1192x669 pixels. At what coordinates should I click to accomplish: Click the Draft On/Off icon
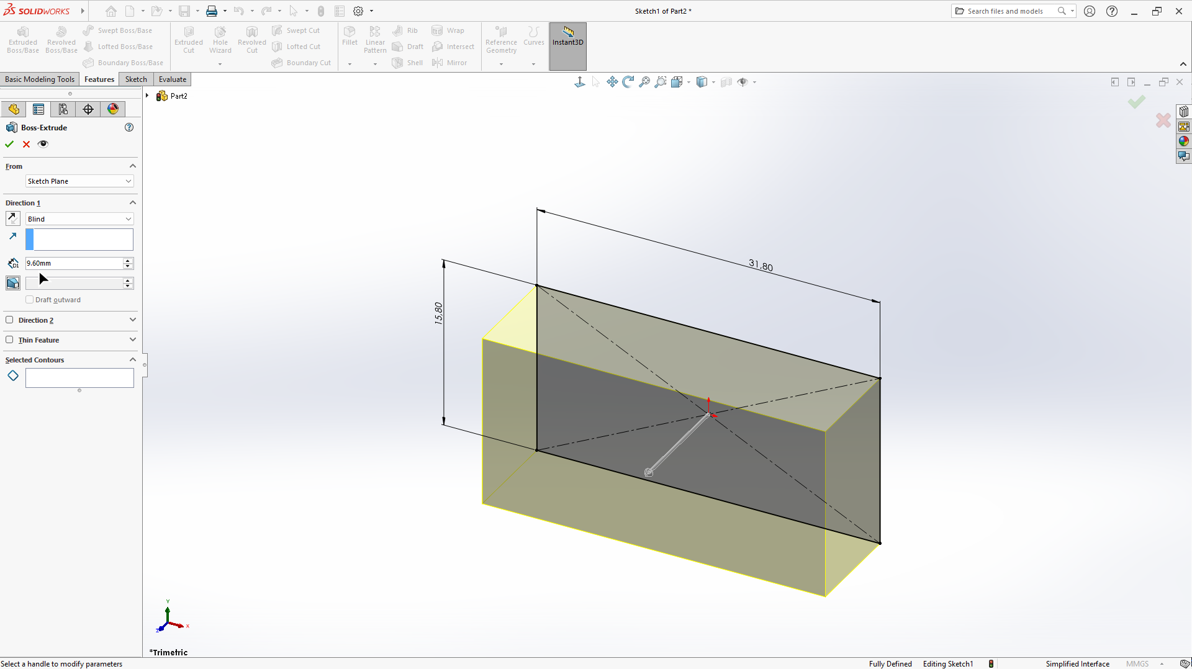click(x=12, y=283)
